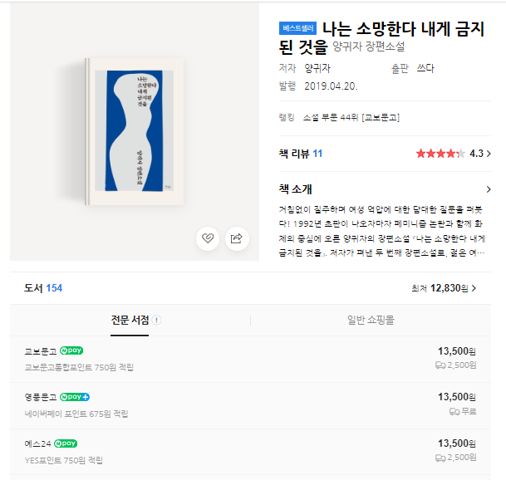Switch to the 전문 서점 tab
The height and width of the screenshot is (480, 506).
(x=130, y=320)
